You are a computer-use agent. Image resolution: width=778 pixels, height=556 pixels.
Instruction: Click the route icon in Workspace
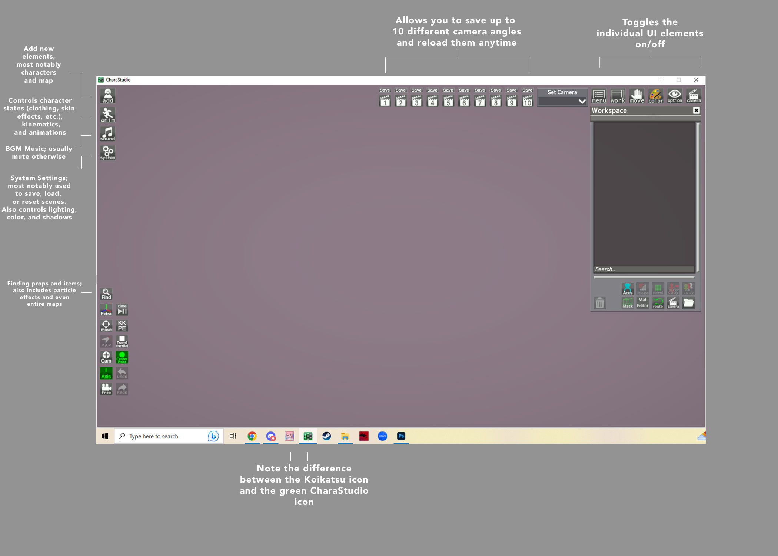pos(658,303)
